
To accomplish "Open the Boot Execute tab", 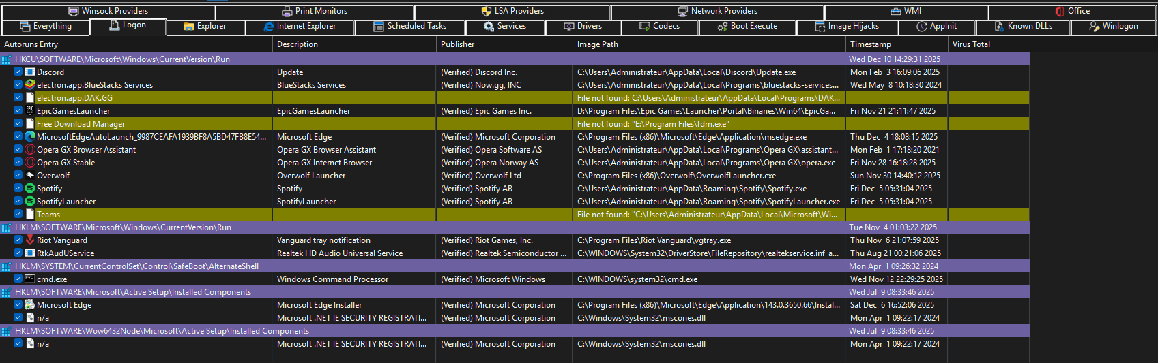I will coord(748,27).
